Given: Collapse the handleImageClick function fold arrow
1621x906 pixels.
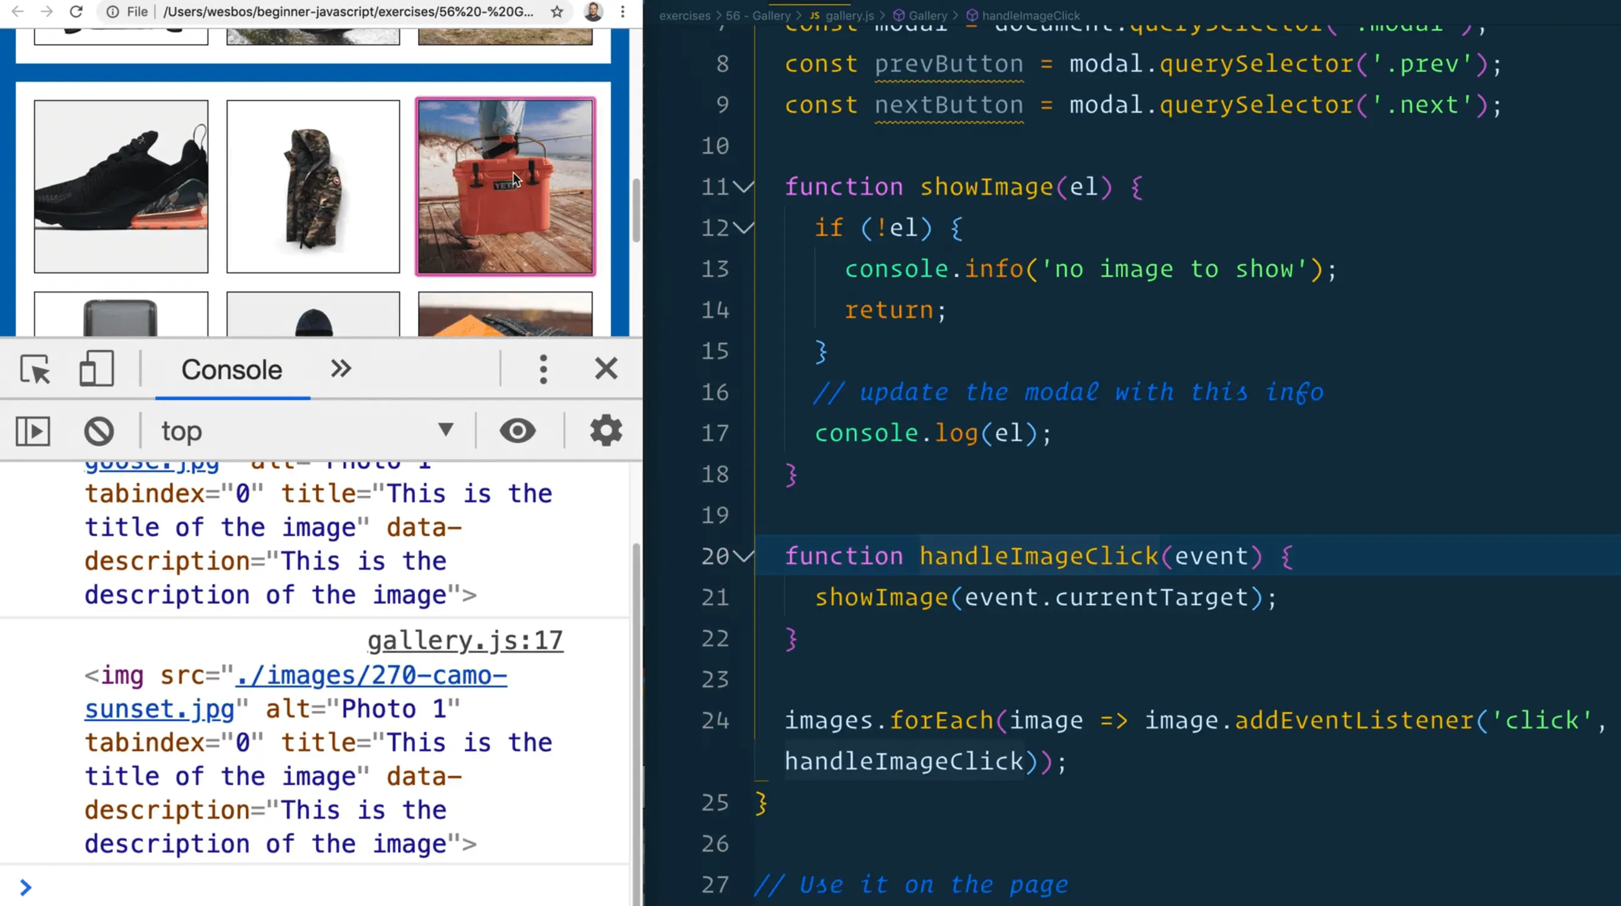Looking at the screenshot, I should 744,556.
